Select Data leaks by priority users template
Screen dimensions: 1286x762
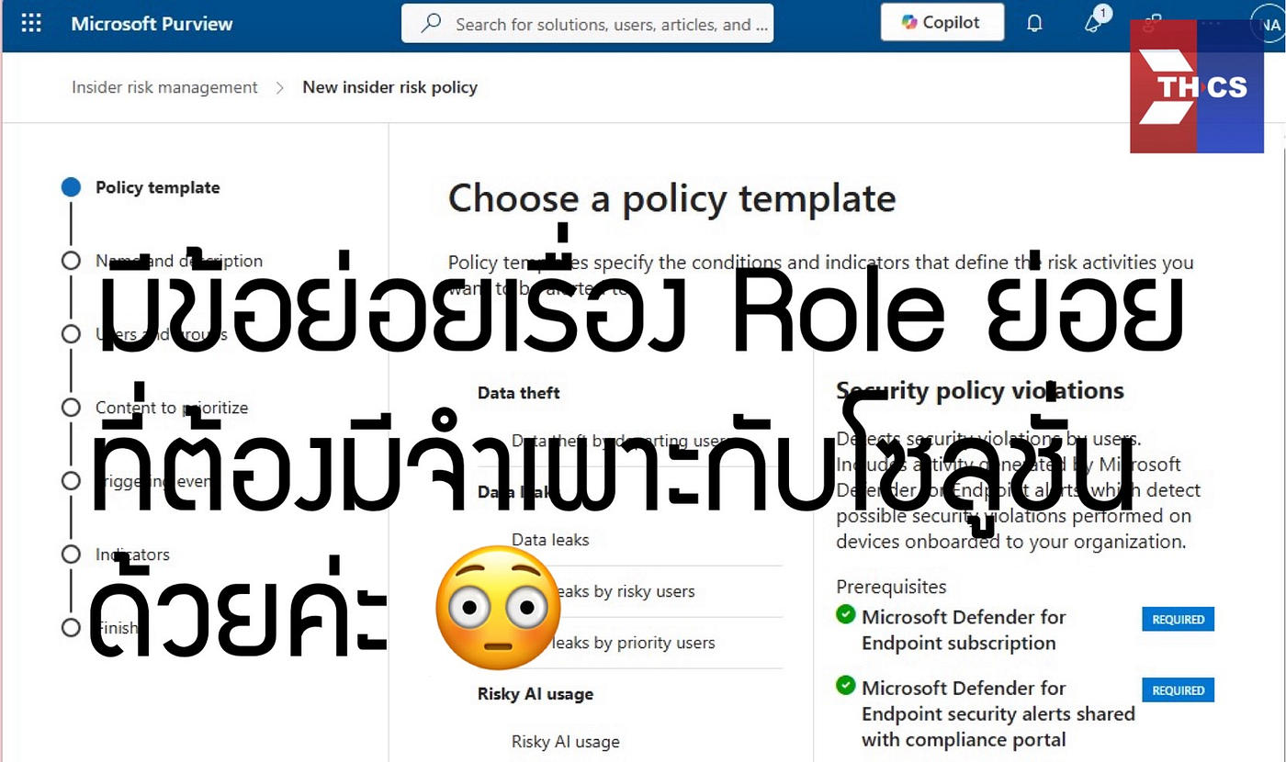613,643
